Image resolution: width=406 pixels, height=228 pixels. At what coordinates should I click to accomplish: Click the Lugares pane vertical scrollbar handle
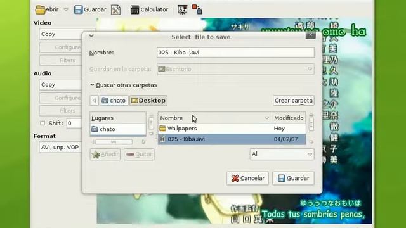point(151,123)
